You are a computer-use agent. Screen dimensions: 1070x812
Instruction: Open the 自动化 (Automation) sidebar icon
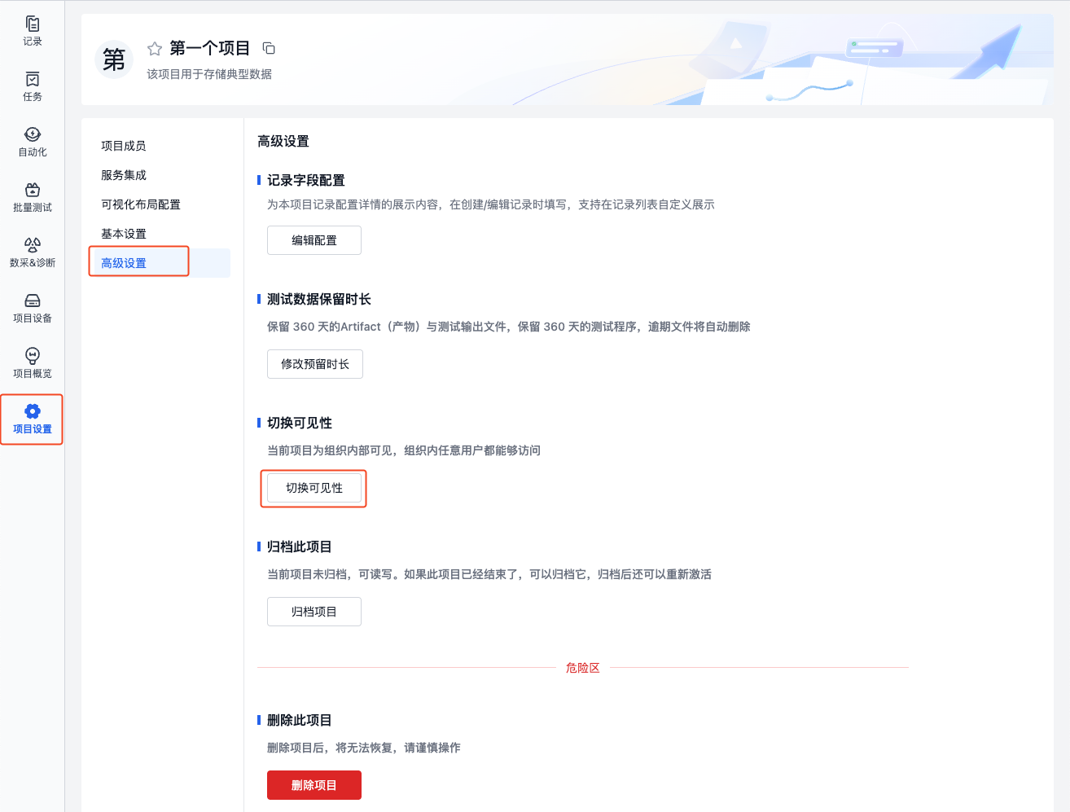tap(33, 141)
